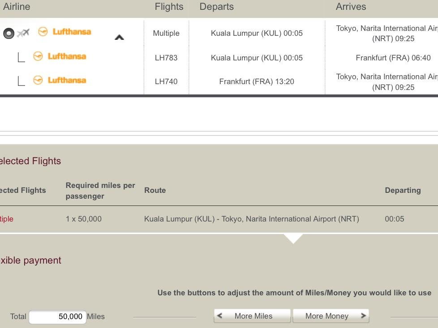Click the Total miles input field
Viewport: 438px width, 328px height.
pos(58,317)
